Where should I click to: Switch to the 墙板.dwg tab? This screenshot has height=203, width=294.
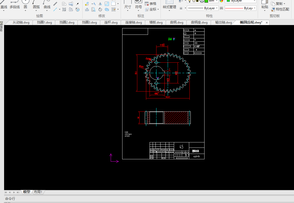[x=156, y=22]
